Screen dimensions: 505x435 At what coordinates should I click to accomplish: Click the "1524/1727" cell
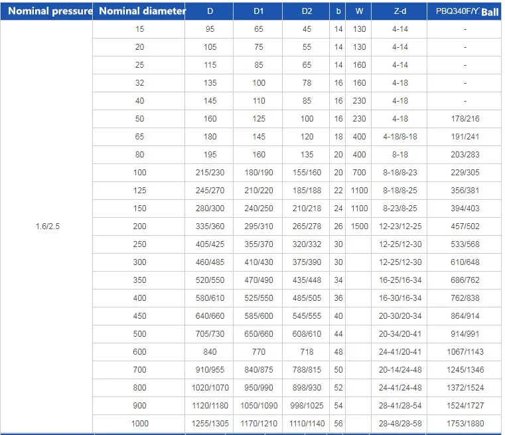point(465,405)
